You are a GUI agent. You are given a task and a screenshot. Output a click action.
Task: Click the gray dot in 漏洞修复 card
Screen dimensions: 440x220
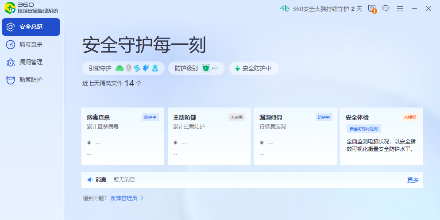(262, 143)
